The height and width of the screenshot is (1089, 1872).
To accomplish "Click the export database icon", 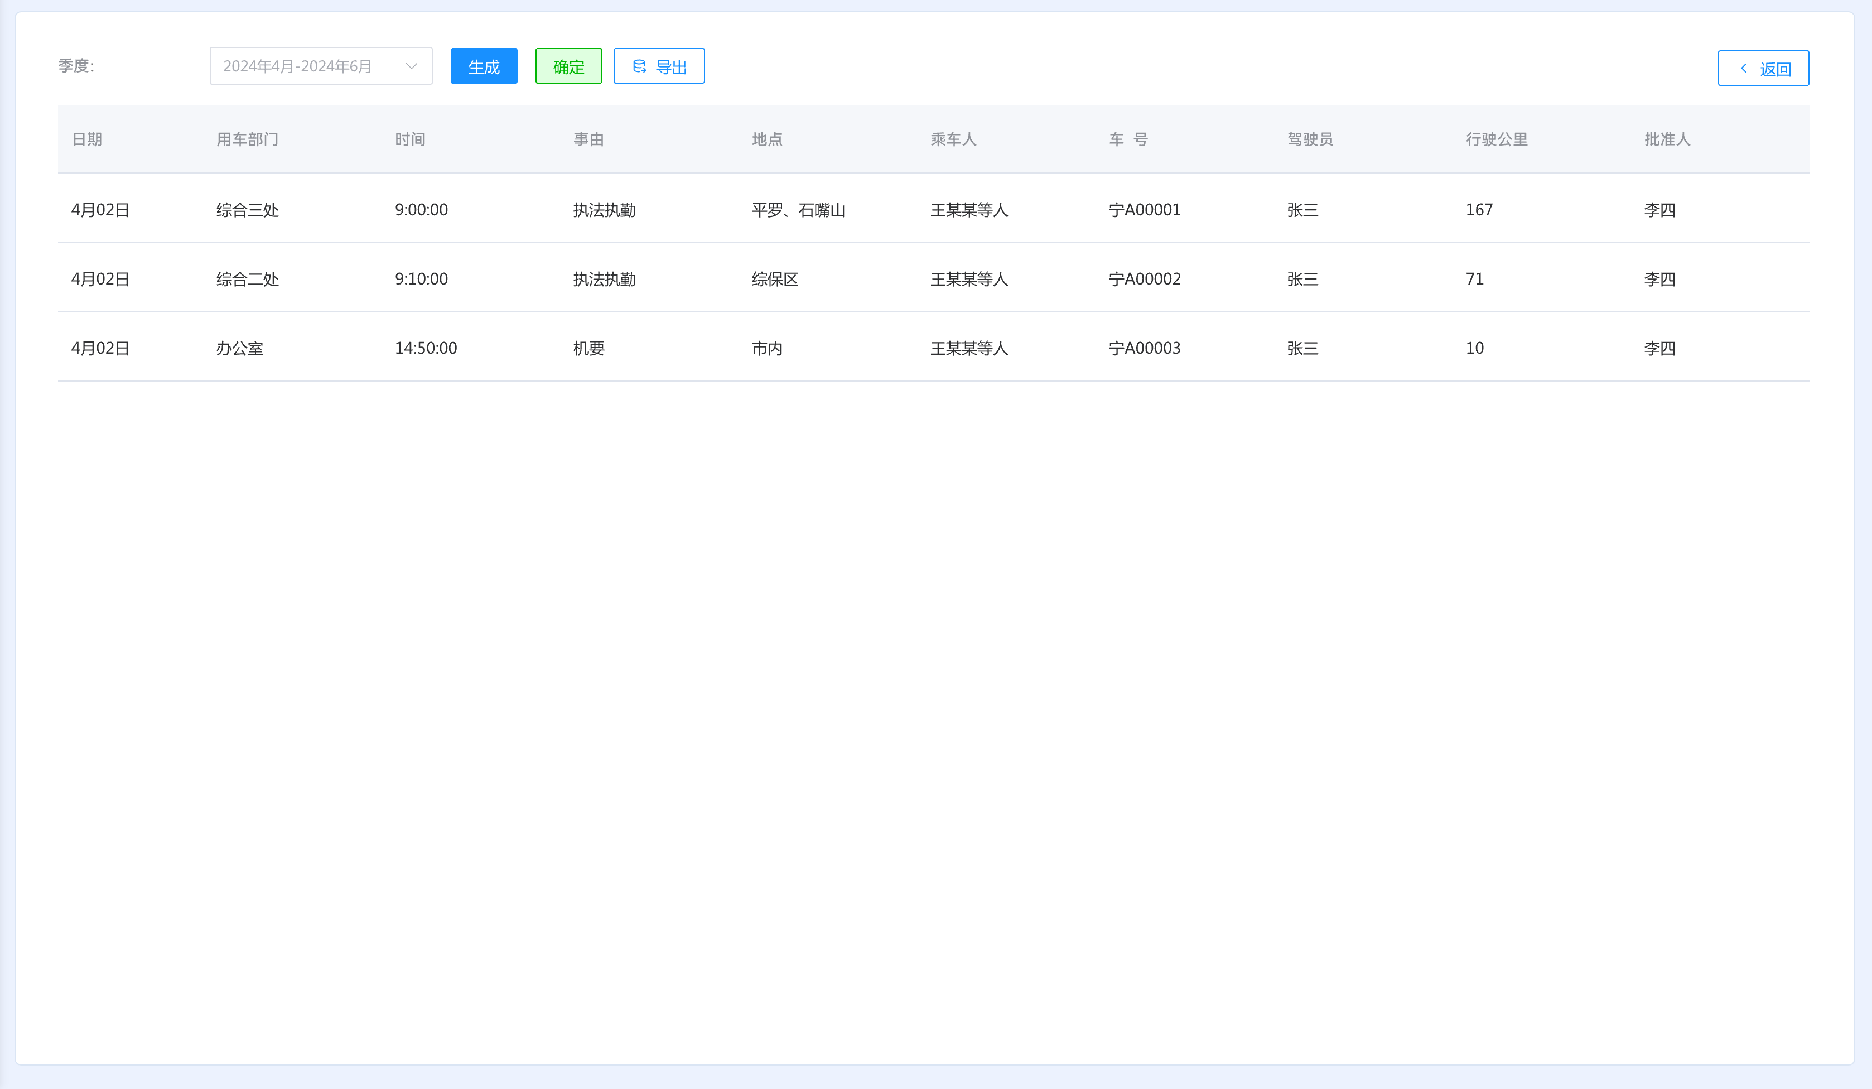I will pyautogui.click(x=639, y=67).
